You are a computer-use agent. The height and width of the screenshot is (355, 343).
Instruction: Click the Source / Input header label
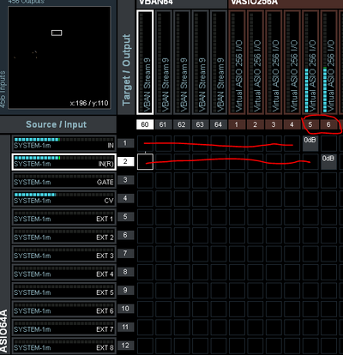pyautogui.click(x=57, y=124)
